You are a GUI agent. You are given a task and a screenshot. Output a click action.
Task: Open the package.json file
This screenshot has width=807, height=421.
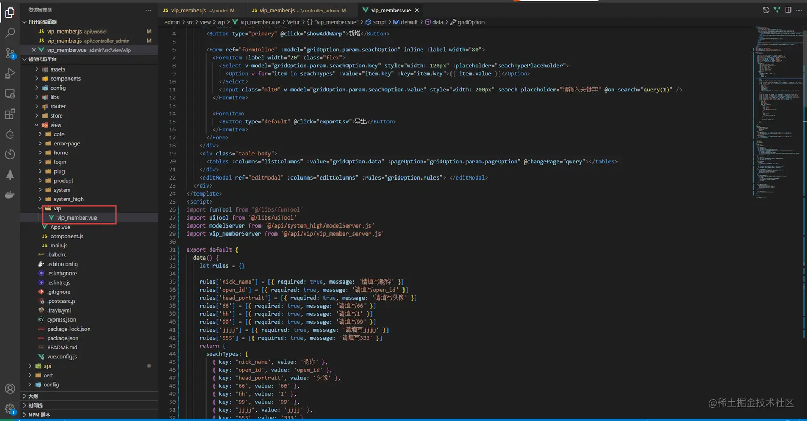(89, 338)
